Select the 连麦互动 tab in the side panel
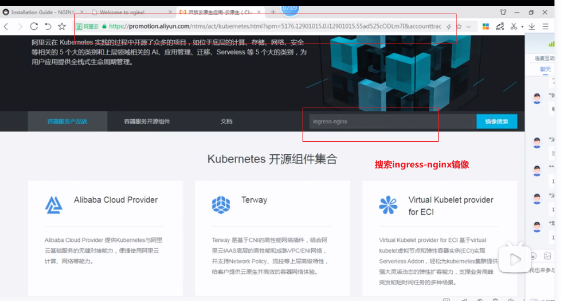This screenshot has width=561, height=301. point(544,58)
